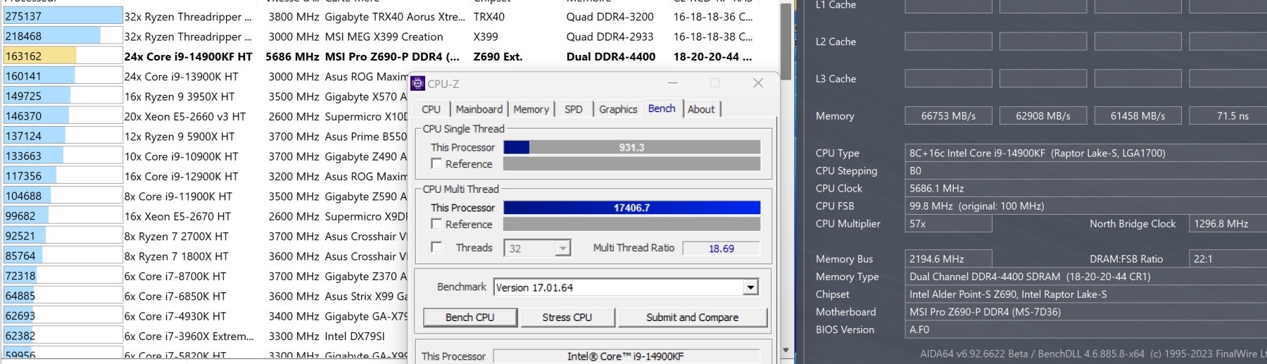Viewport: 1267px width, 364px height.
Task: Go to the Graphics tab
Action: click(618, 109)
